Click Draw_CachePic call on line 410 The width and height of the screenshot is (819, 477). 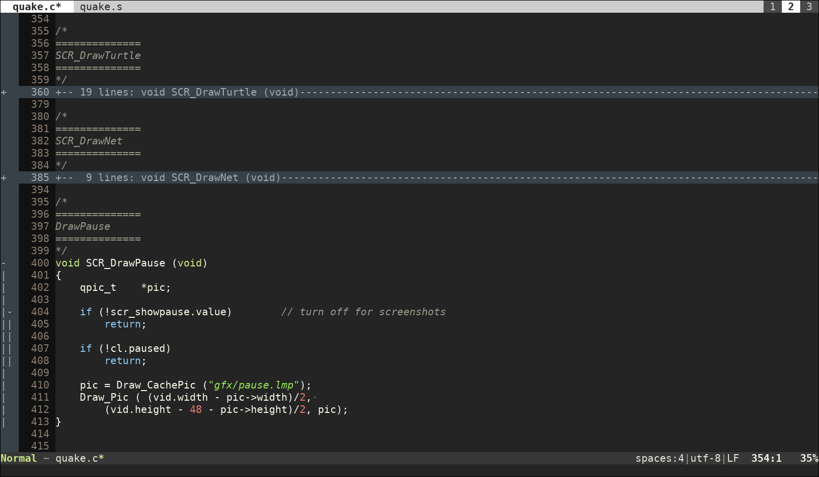pyautogui.click(x=156, y=385)
